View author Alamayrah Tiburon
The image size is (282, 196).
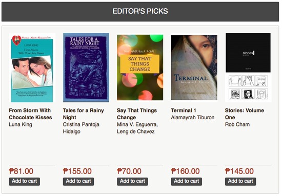193,117
